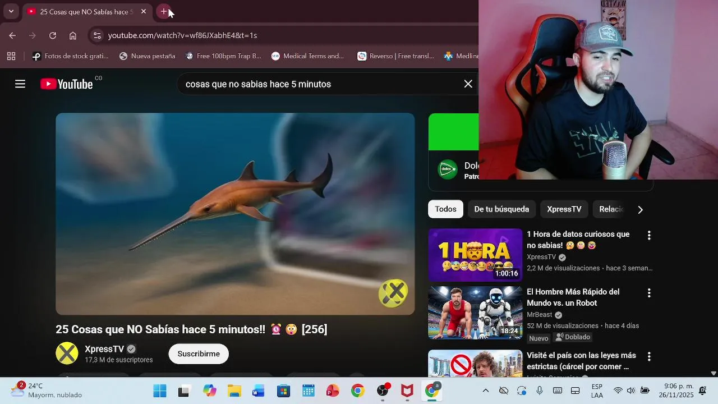Screen dimensions: 718x404
Task: Select the 'XpressTV' filter chip
Action: click(x=564, y=209)
